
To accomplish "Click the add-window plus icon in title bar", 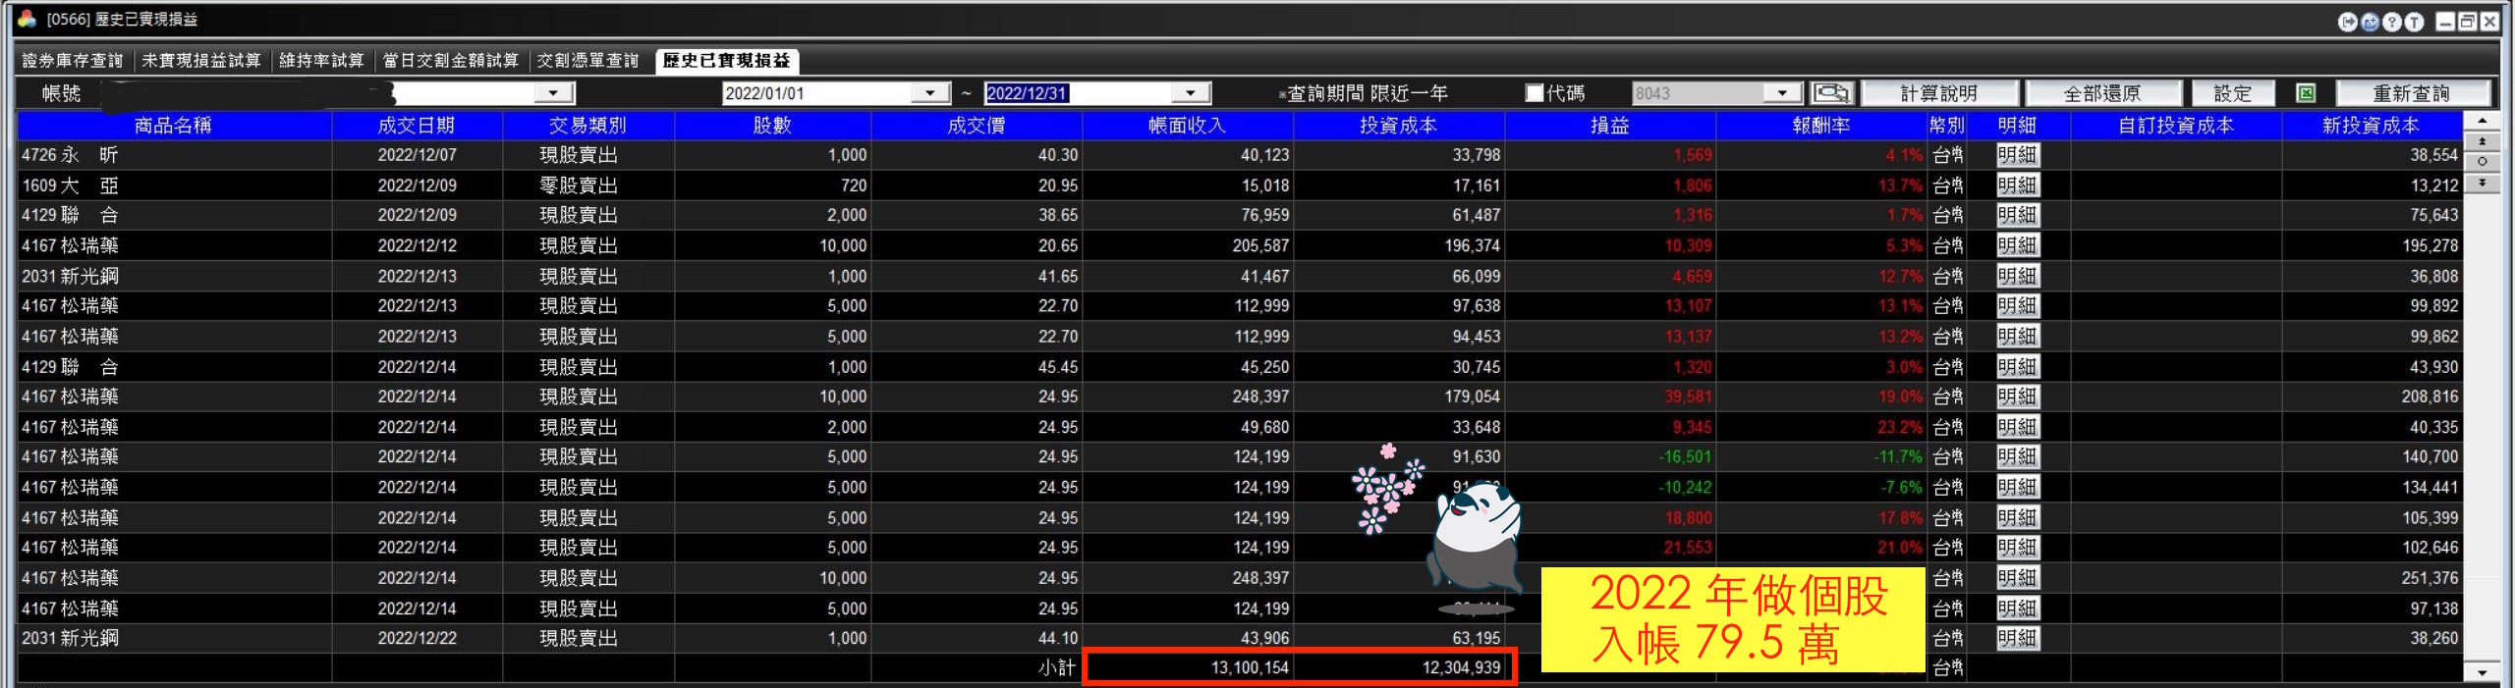I will pyautogui.click(x=2371, y=22).
